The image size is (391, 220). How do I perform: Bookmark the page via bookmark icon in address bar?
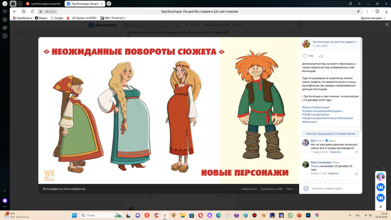click(x=358, y=11)
